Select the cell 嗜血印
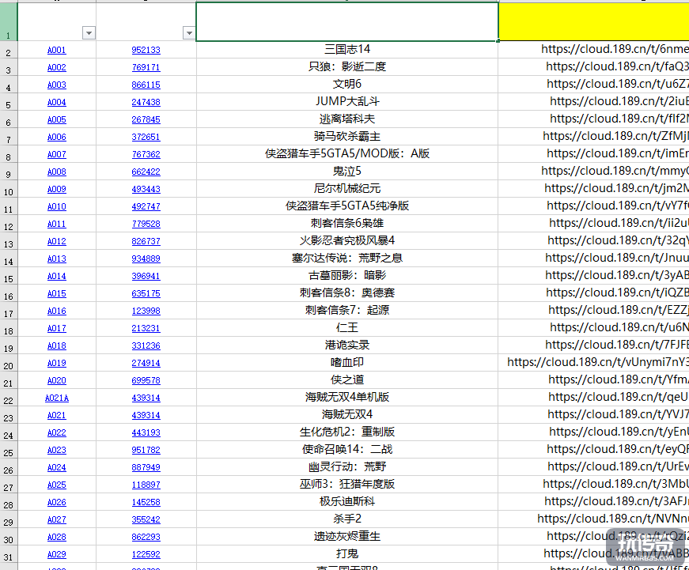Viewport: 689px width, 570px height. click(x=347, y=362)
